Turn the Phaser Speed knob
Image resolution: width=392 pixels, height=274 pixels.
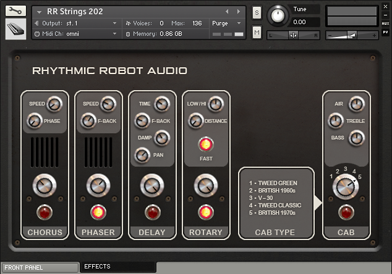[x=108, y=104]
